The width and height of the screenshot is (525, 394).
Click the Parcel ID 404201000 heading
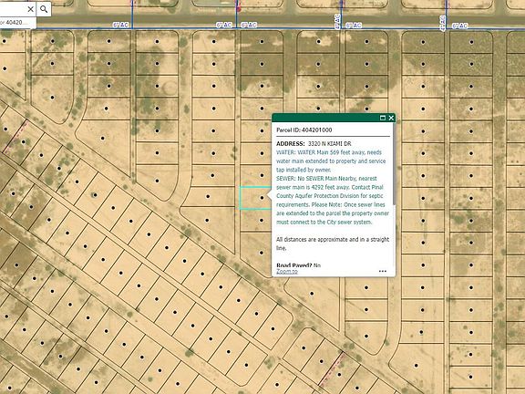(304, 130)
